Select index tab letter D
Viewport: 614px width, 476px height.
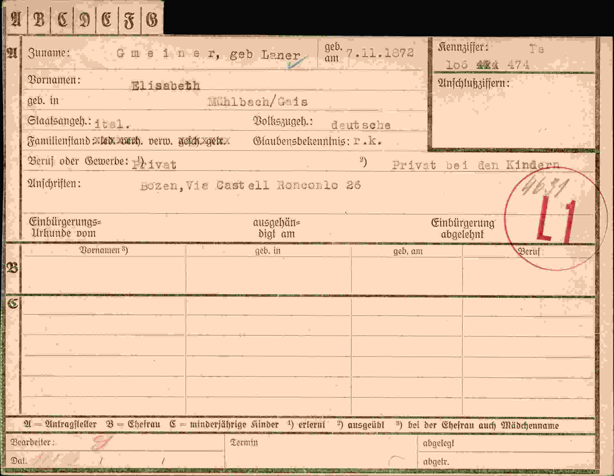coord(85,20)
